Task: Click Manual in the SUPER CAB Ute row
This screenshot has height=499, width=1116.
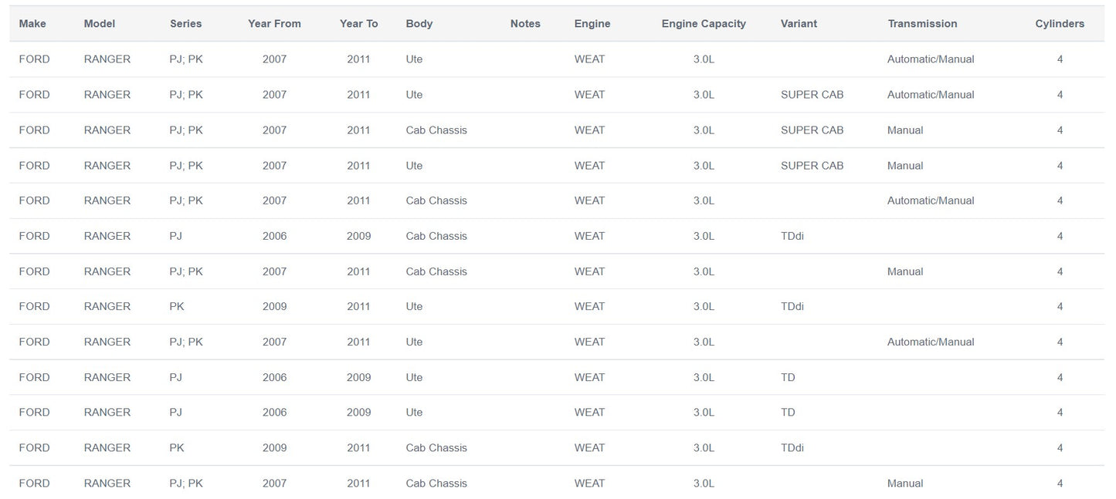Action: 905,166
